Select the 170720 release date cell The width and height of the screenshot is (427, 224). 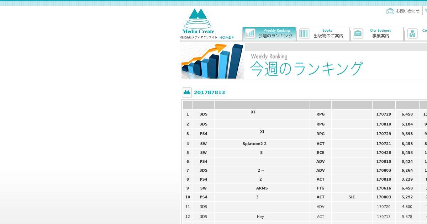384,207
